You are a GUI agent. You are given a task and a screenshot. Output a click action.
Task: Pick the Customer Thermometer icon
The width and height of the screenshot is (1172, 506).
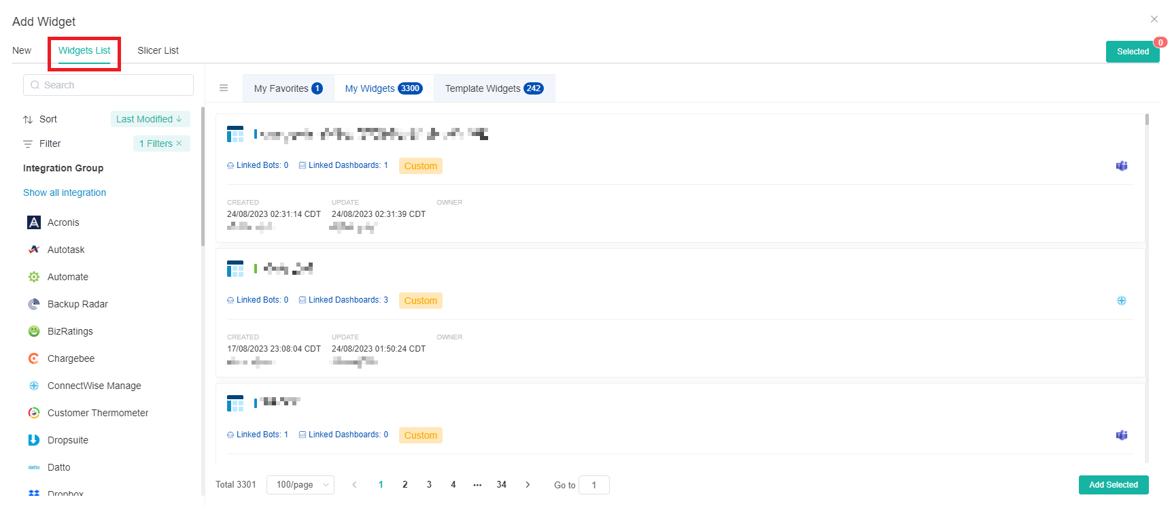coord(34,413)
